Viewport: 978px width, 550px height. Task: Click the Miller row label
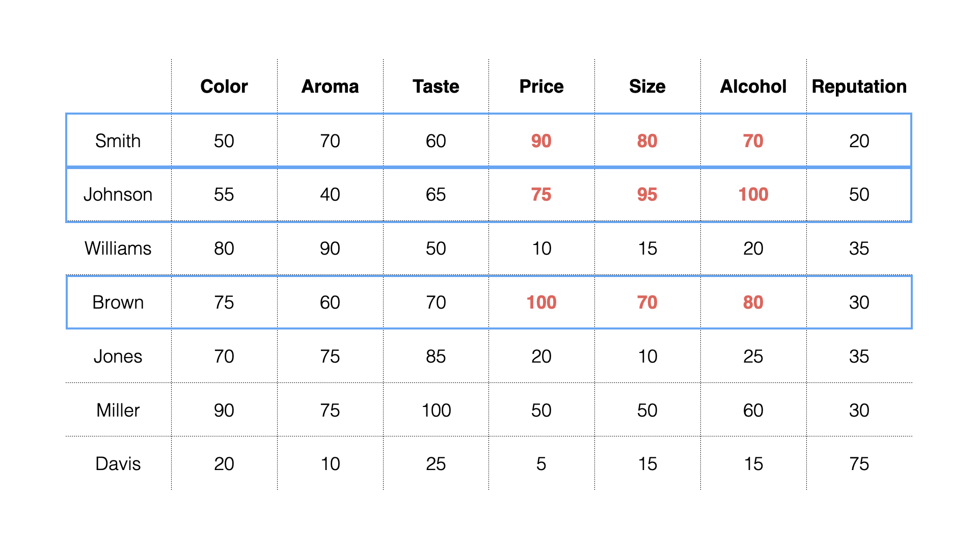[118, 410]
